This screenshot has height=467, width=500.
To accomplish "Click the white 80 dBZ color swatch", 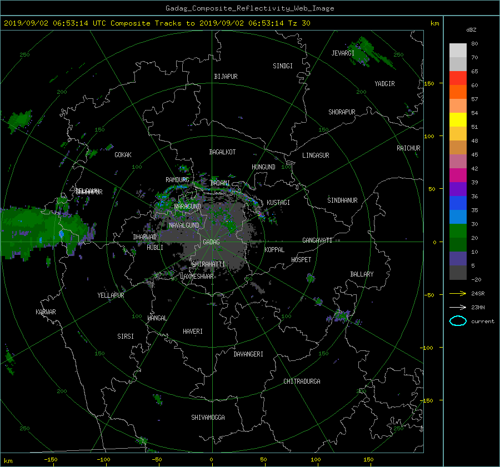I will 458,50.
